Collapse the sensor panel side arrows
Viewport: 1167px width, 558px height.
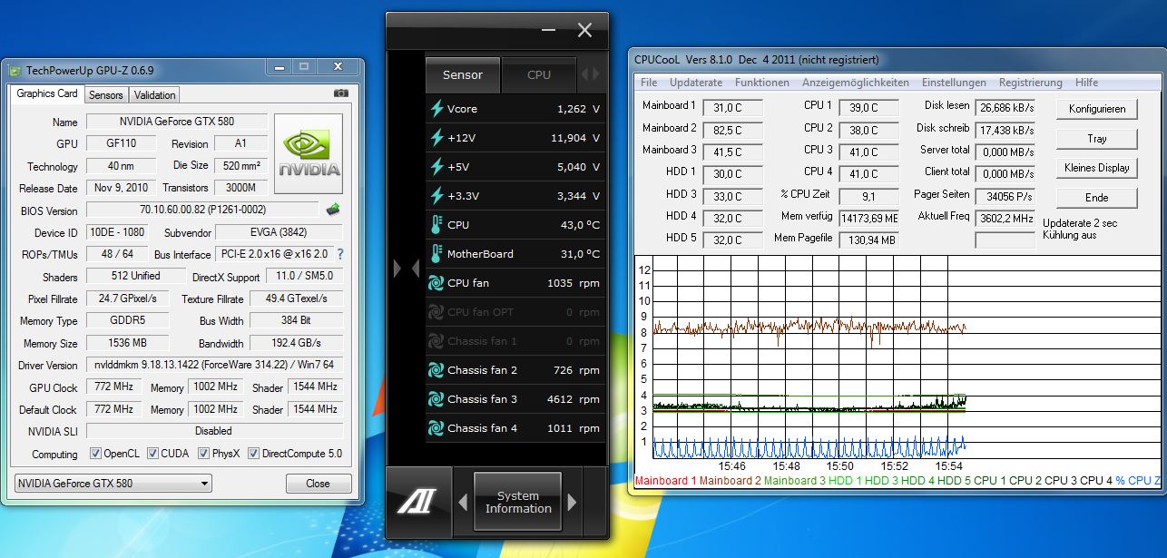(x=406, y=269)
